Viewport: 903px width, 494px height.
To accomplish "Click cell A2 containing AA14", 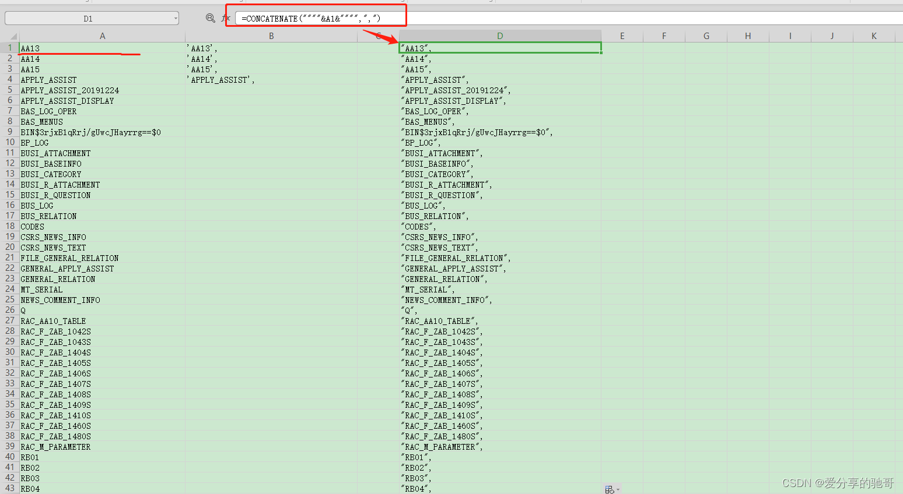I will point(103,59).
